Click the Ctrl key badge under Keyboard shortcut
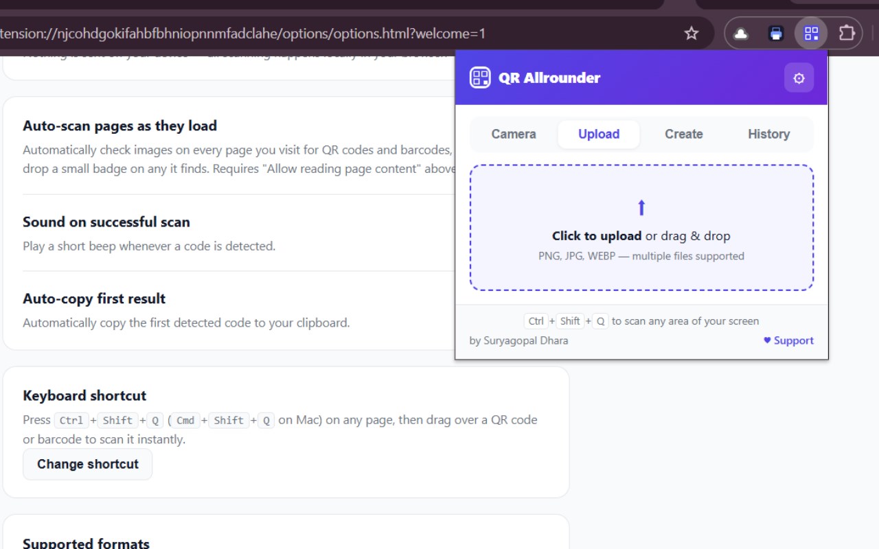The height and width of the screenshot is (549, 879). (71, 421)
